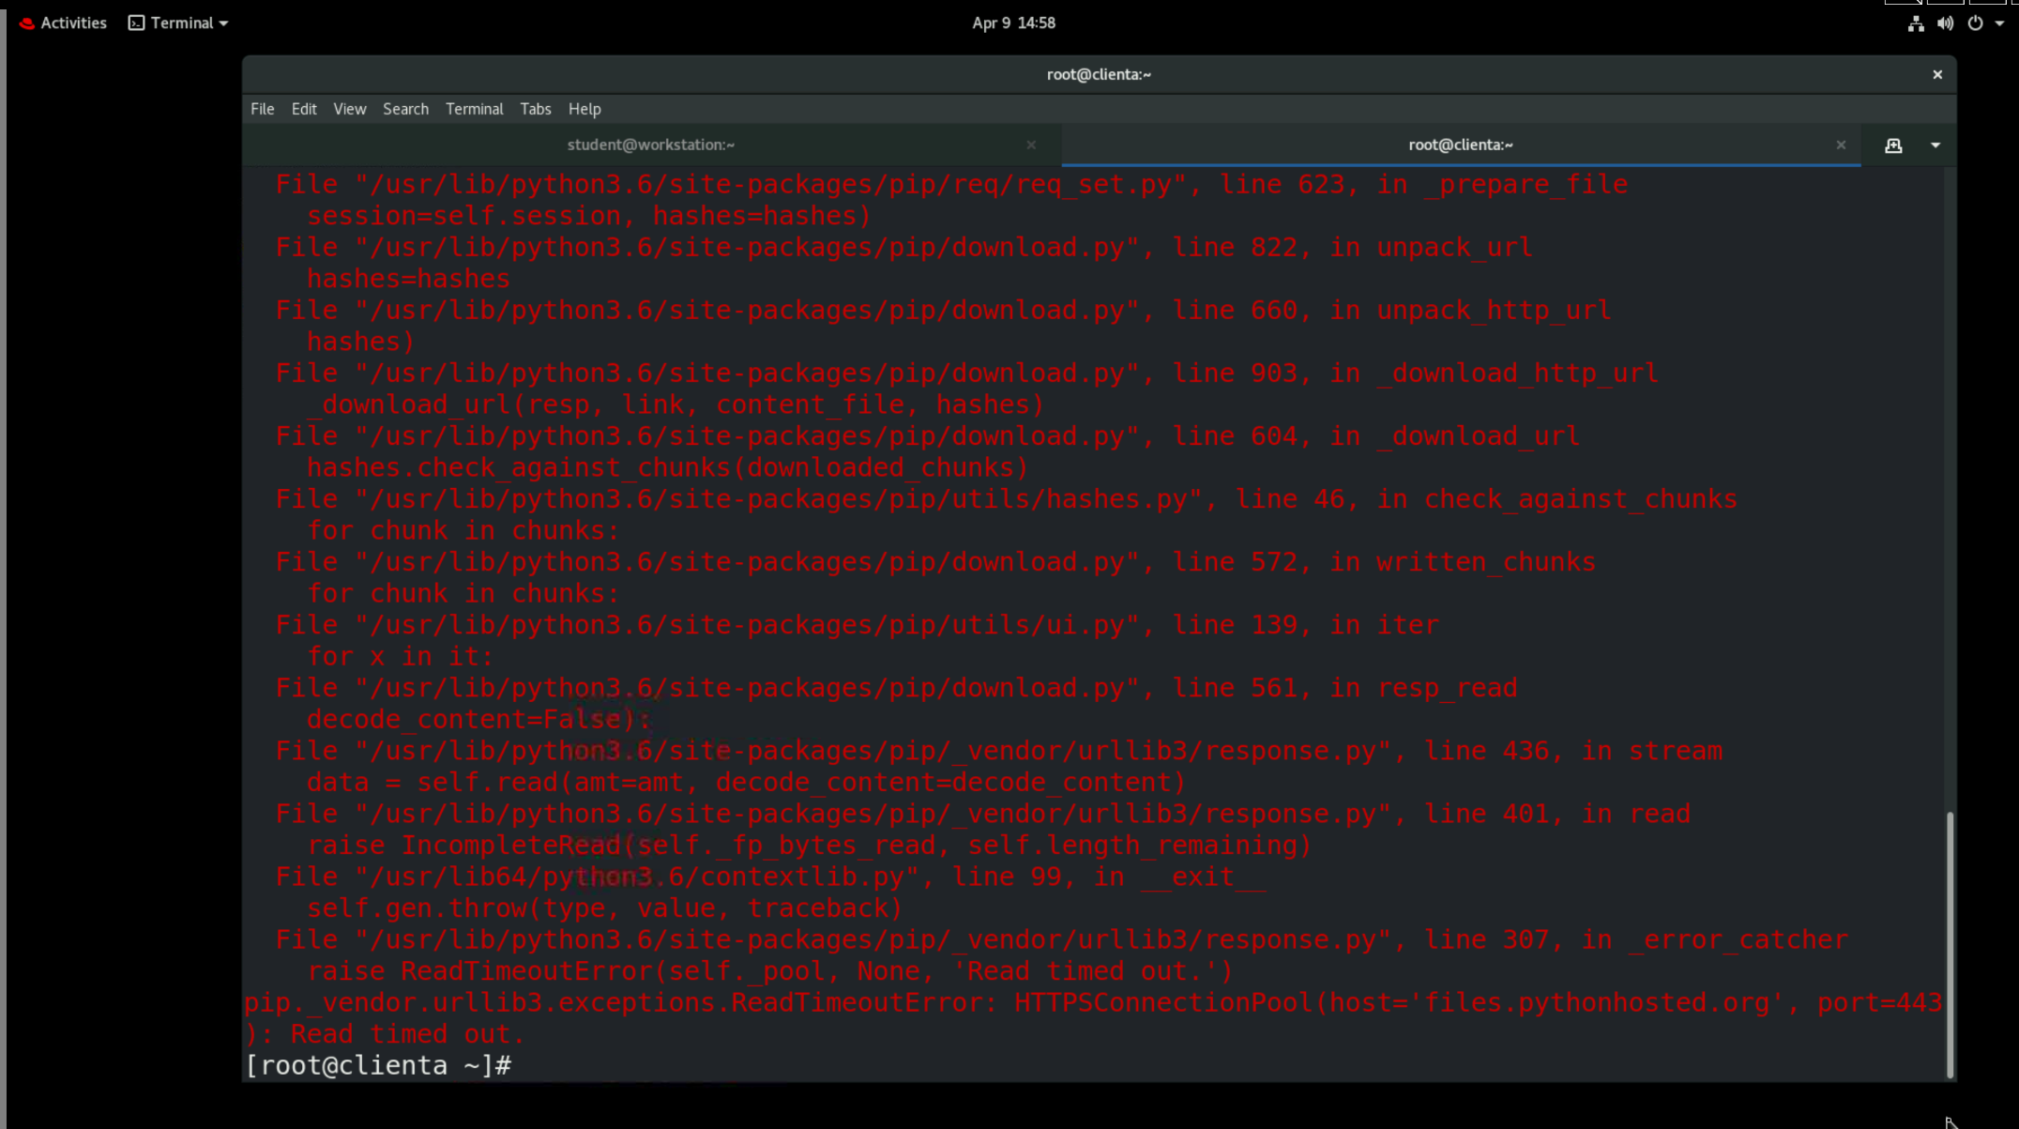Close the root@clienta tab

pyautogui.click(x=1841, y=145)
